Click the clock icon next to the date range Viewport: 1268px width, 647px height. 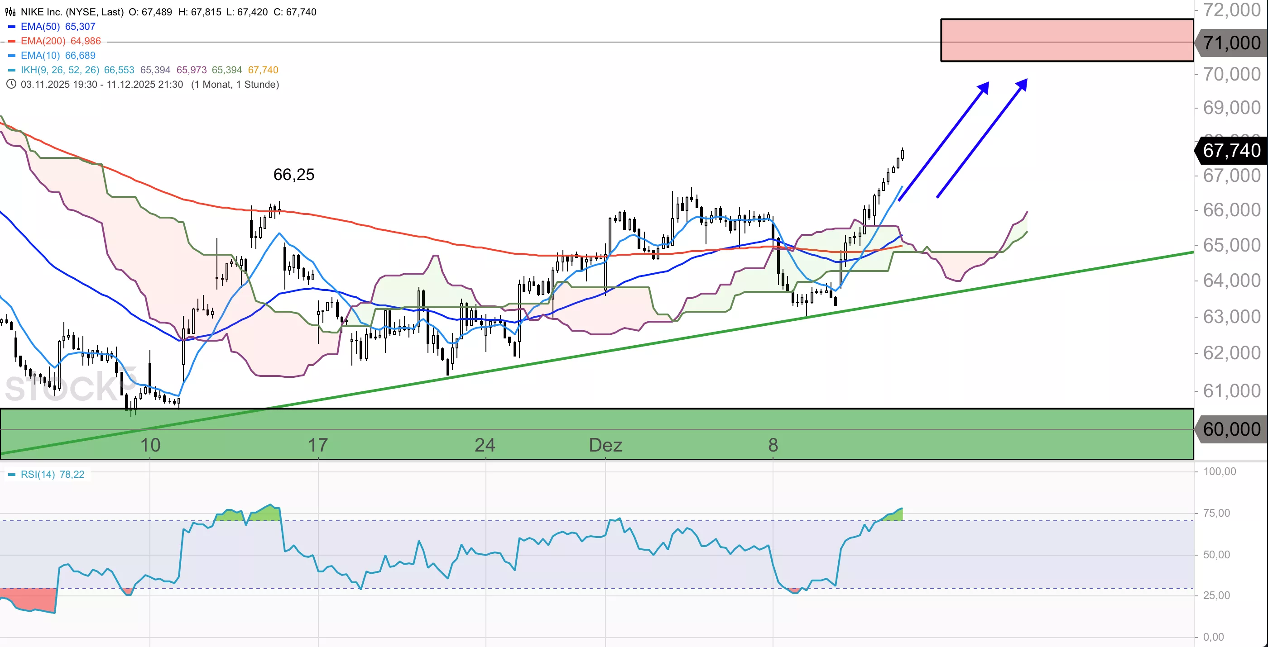[x=11, y=84]
